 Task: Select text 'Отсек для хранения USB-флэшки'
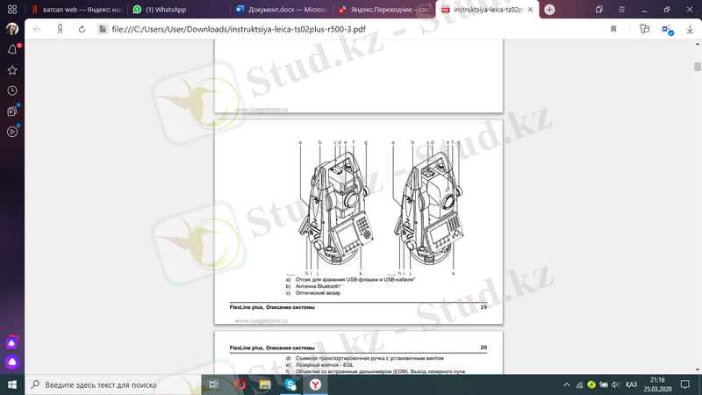[x=339, y=279]
